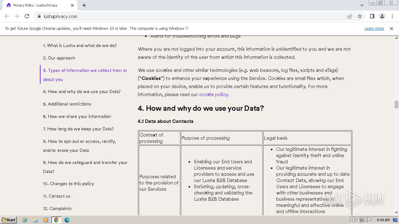Screen dimensions: 399x224
Task: Click the 4. How and why heading
Action: coord(201,108)
